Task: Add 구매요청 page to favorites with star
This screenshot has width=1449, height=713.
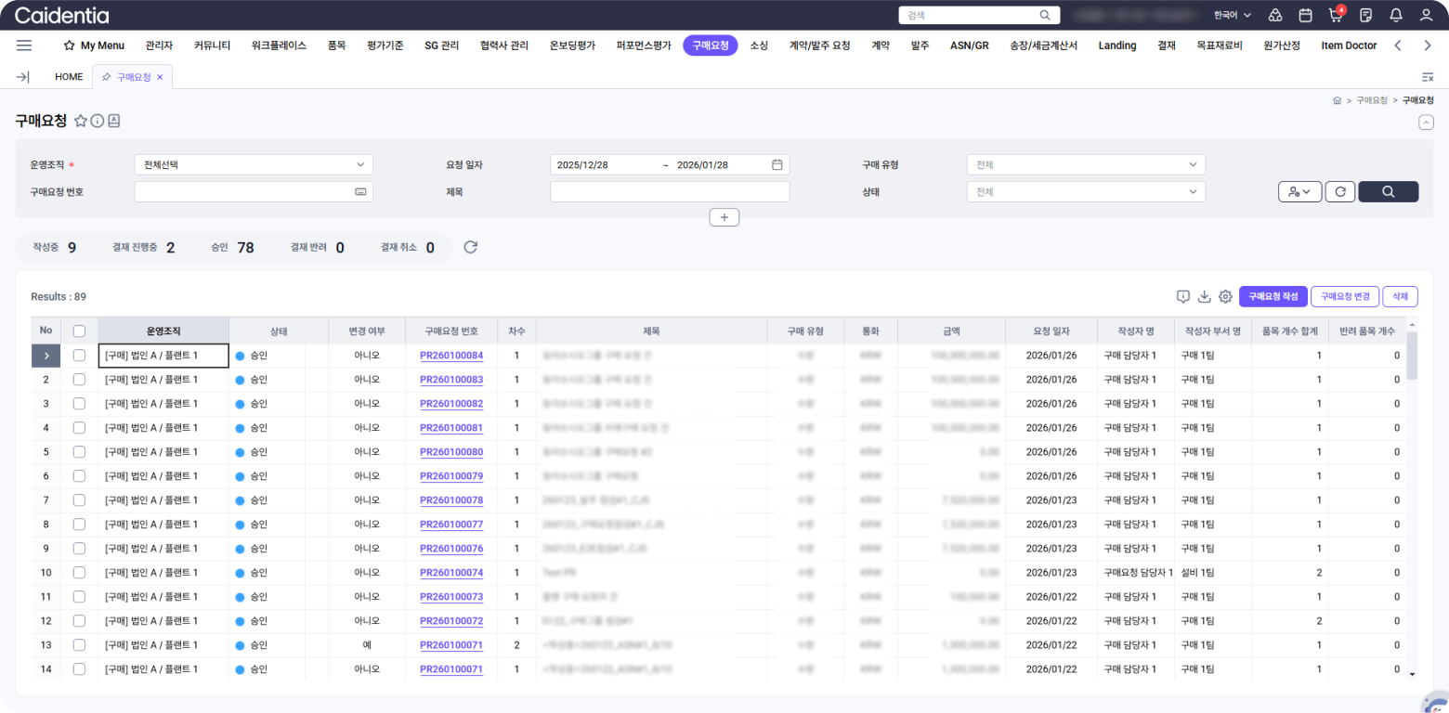Action: point(81,121)
